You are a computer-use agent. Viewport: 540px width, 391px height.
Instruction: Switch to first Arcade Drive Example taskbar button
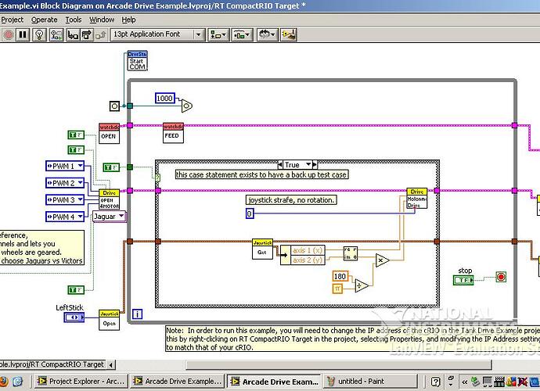coord(177,382)
